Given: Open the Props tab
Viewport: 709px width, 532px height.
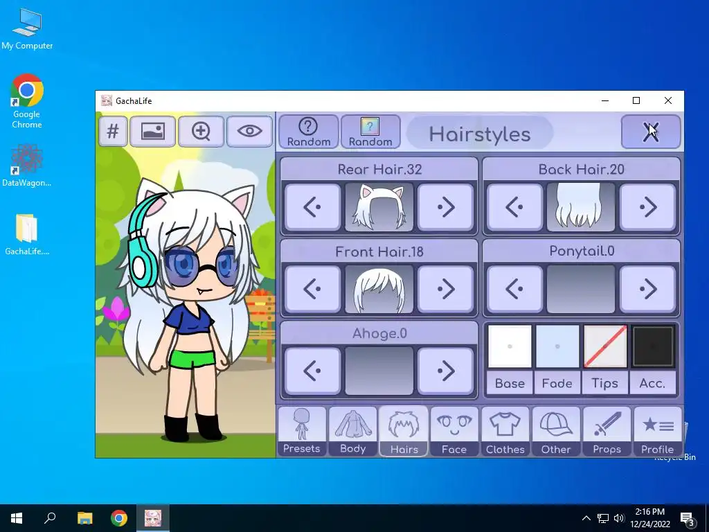Looking at the screenshot, I should point(607,431).
